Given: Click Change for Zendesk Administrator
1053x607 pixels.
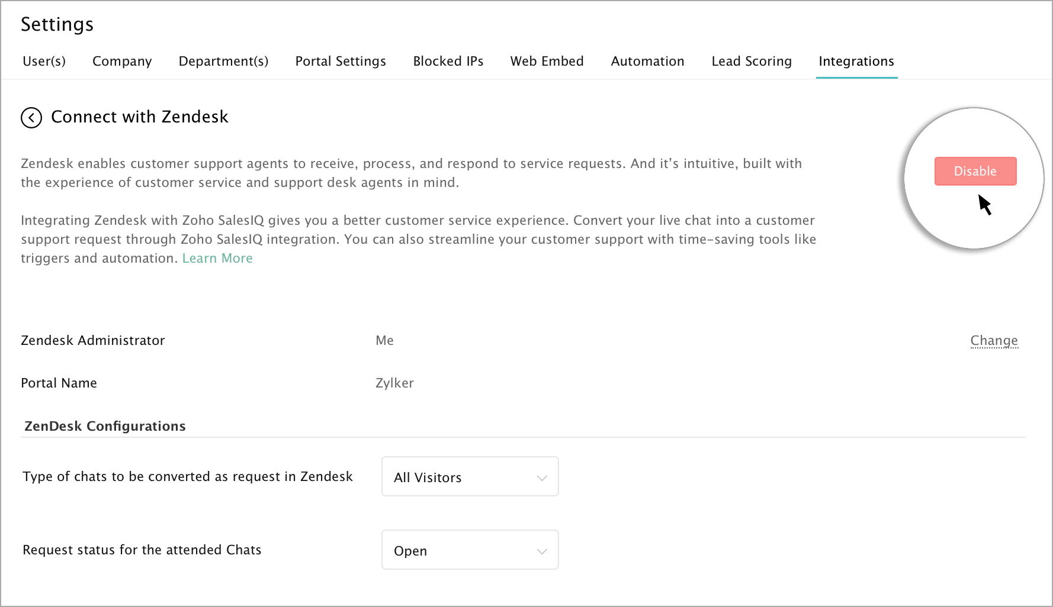Looking at the screenshot, I should (x=994, y=341).
